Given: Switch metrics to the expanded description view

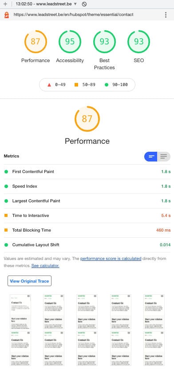Looking at the screenshot, I should pyautogui.click(x=164, y=157).
